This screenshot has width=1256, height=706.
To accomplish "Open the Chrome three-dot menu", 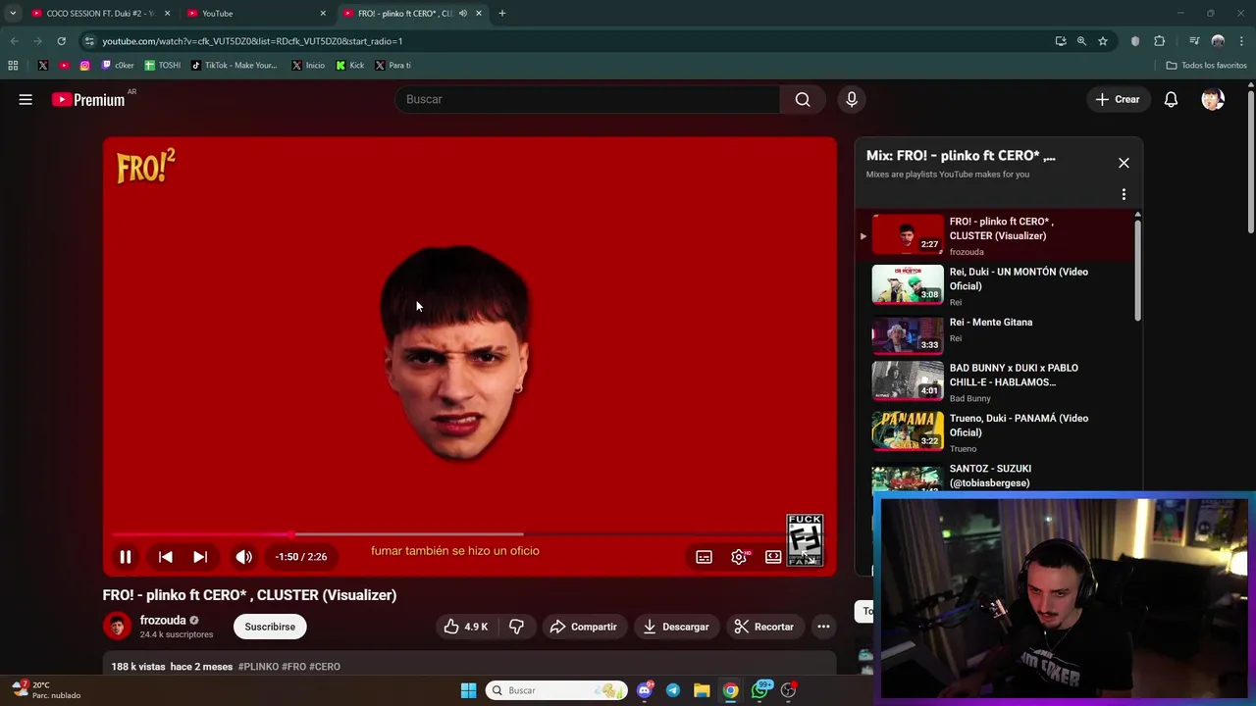I will (x=1241, y=41).
